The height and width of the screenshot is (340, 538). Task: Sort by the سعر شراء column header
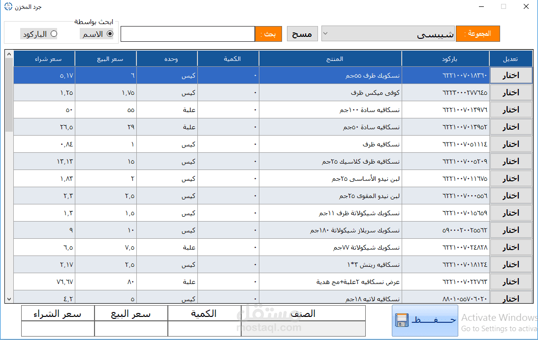click(44, 59)
